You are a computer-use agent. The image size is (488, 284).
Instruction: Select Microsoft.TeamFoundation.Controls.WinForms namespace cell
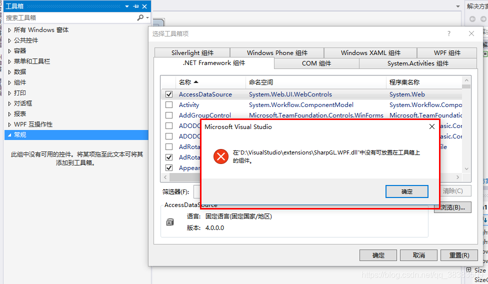click(316, 115)
